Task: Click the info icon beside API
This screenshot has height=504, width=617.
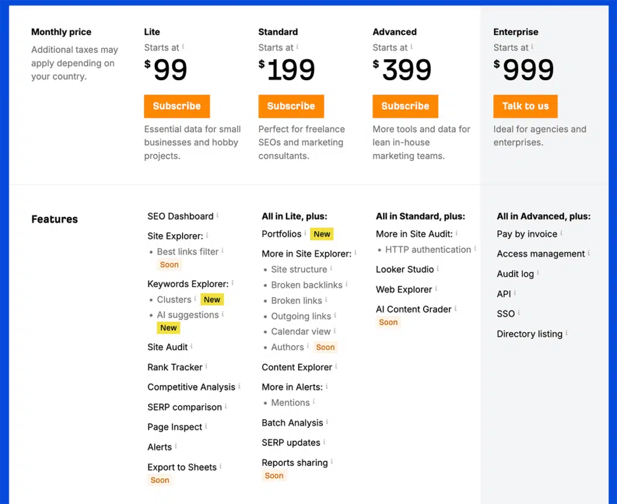Action: point(515,292)
